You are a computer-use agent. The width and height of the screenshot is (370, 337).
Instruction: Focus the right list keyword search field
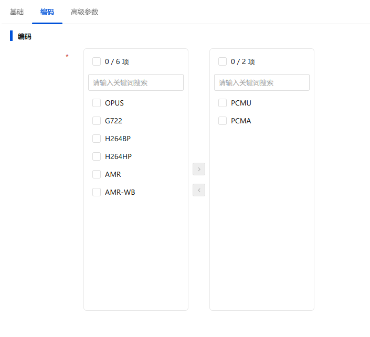(262, 82)
